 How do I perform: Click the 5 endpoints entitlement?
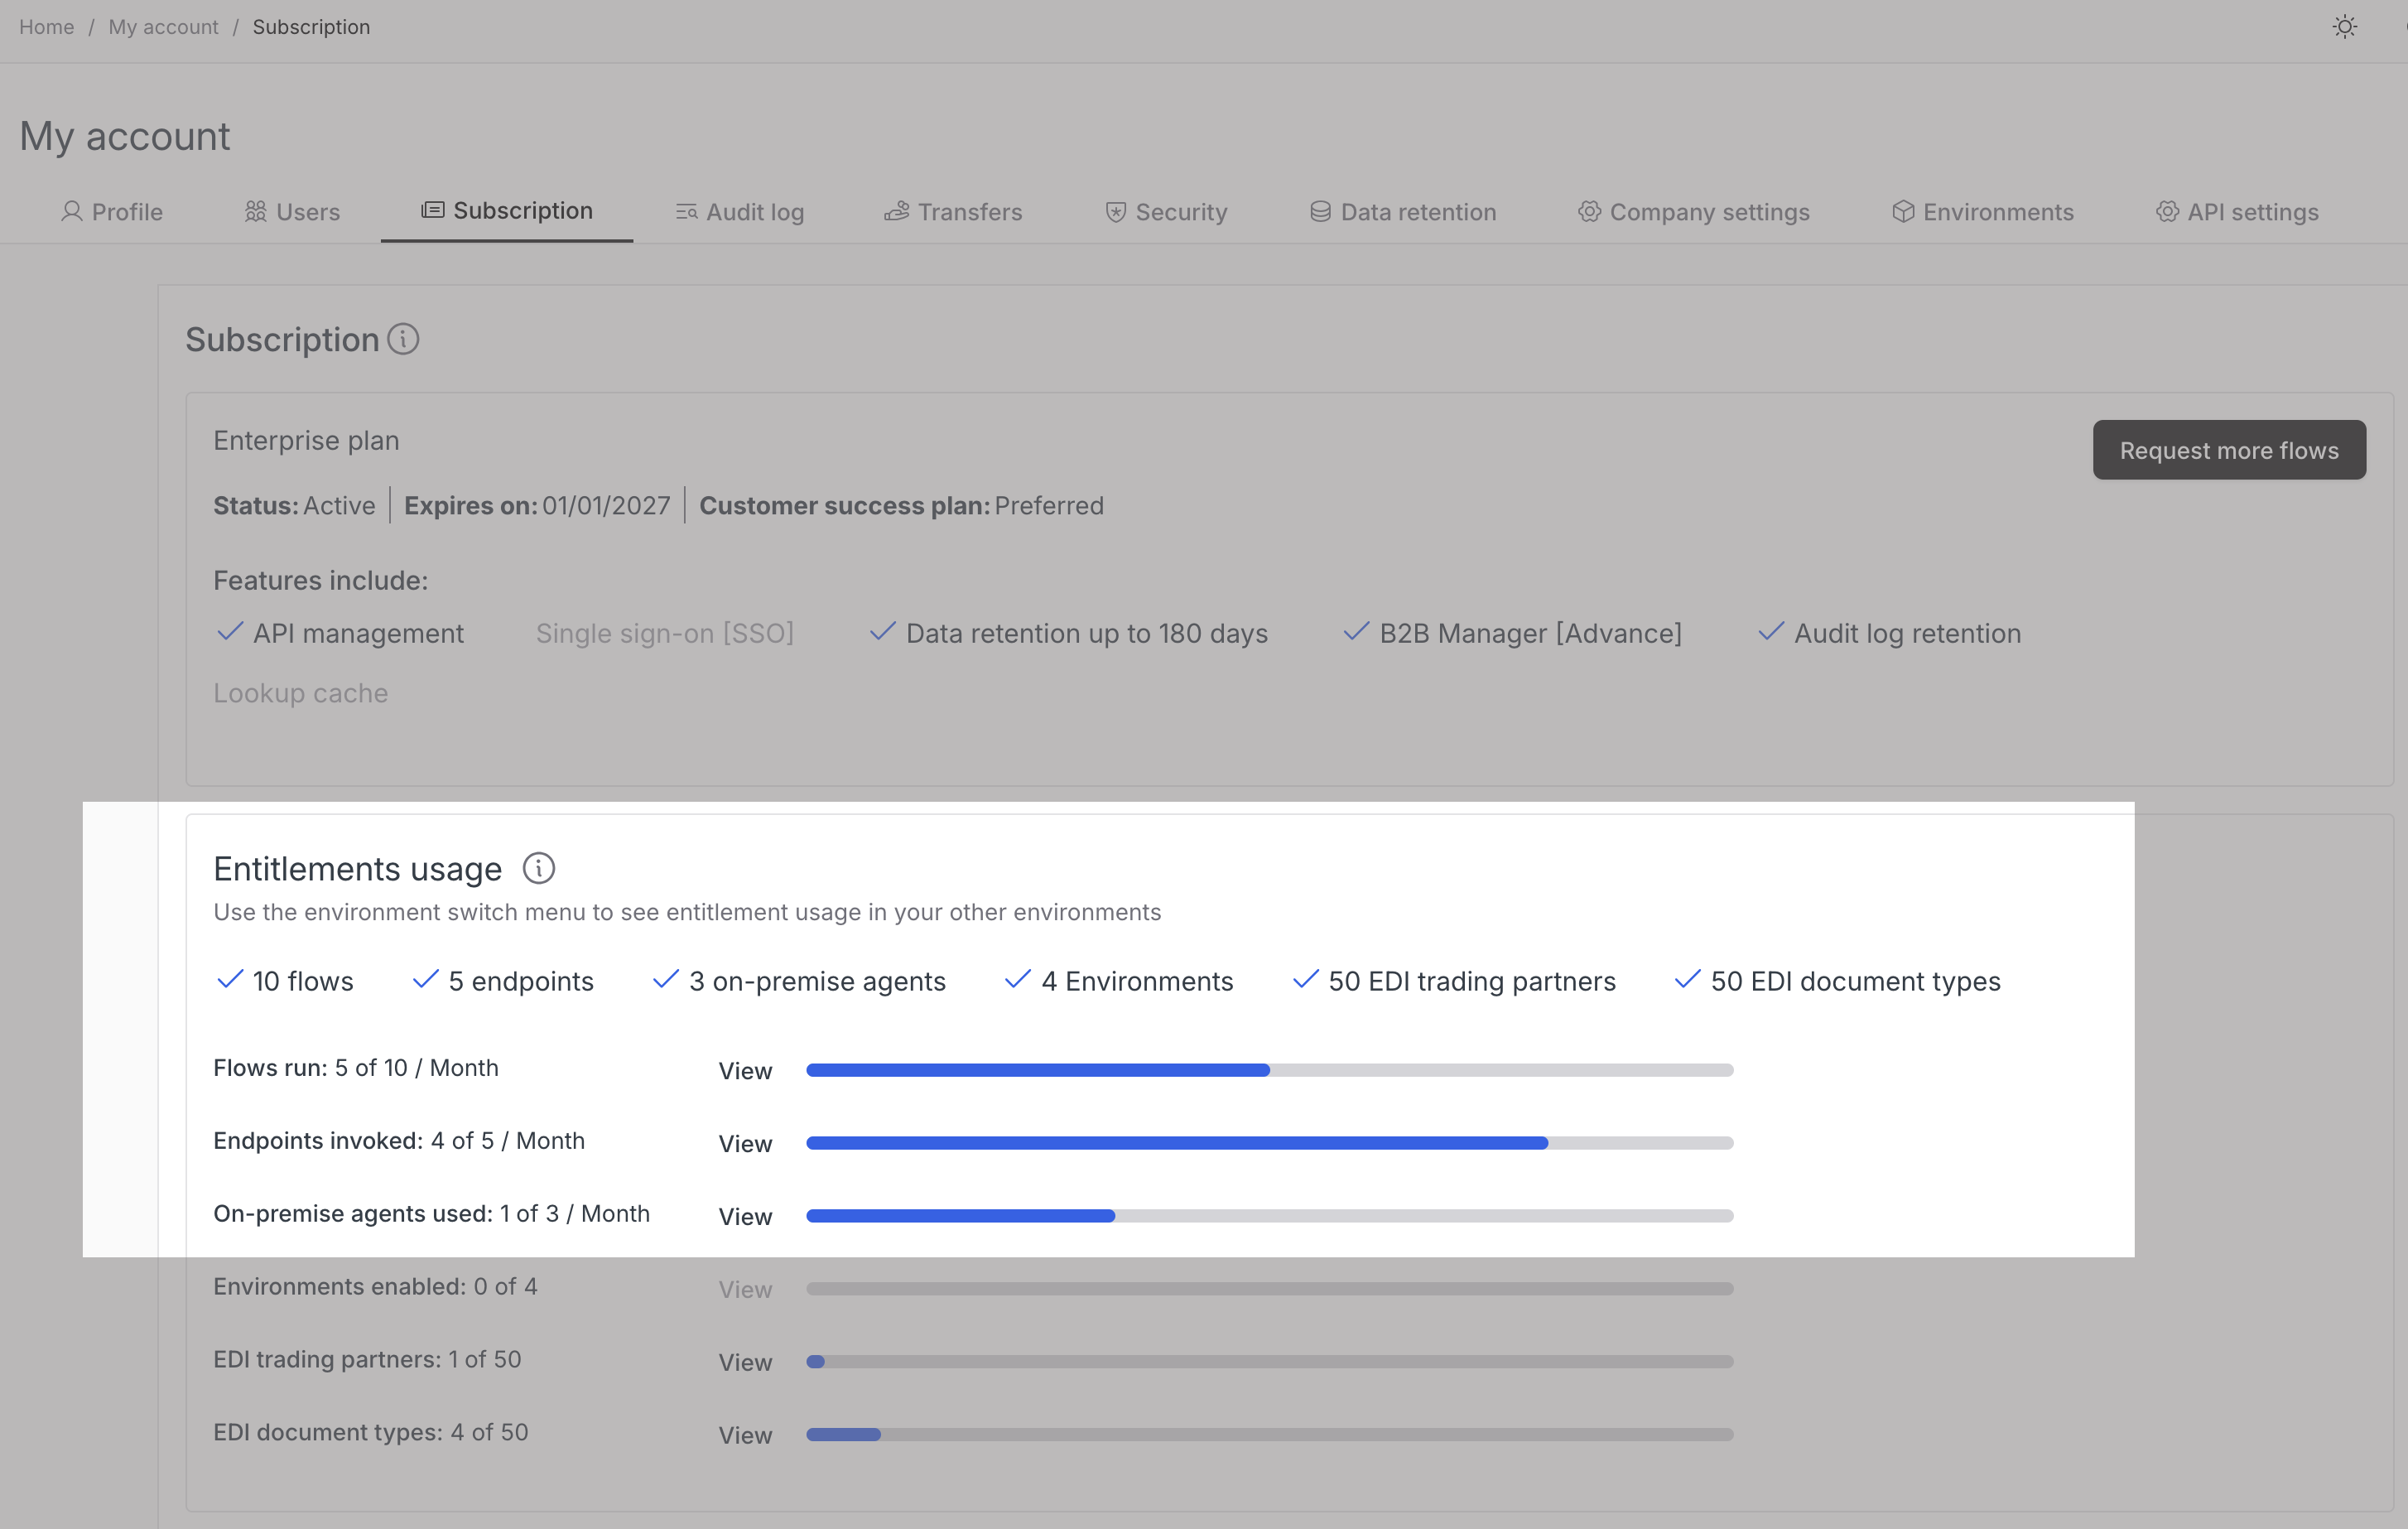point(503,981)
